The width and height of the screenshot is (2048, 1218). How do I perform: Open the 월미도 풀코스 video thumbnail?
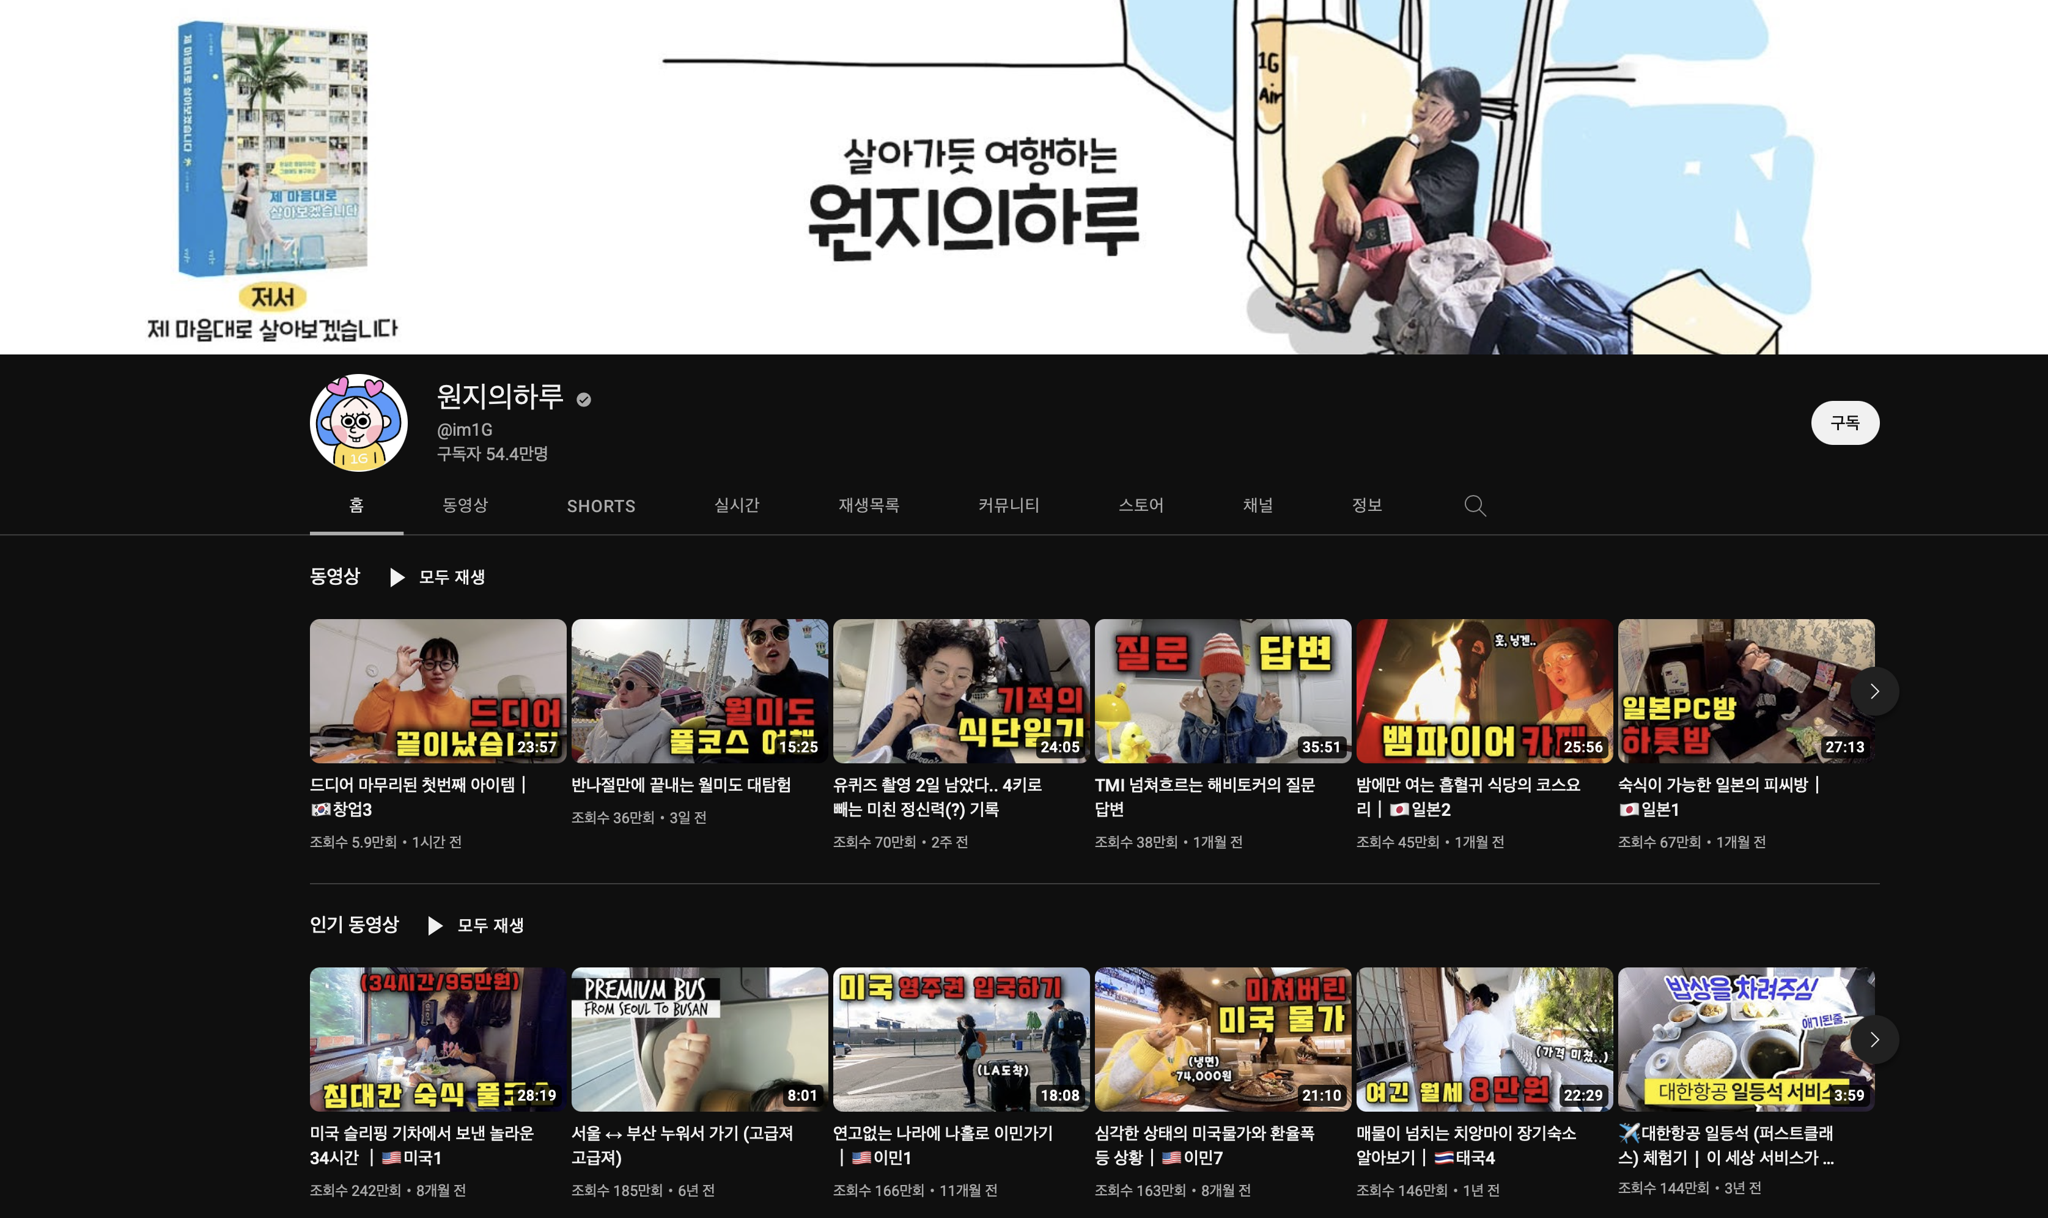coord(699,690)
